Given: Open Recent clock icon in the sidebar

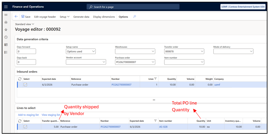Looking at the screenshot, I should click(6, 37).
